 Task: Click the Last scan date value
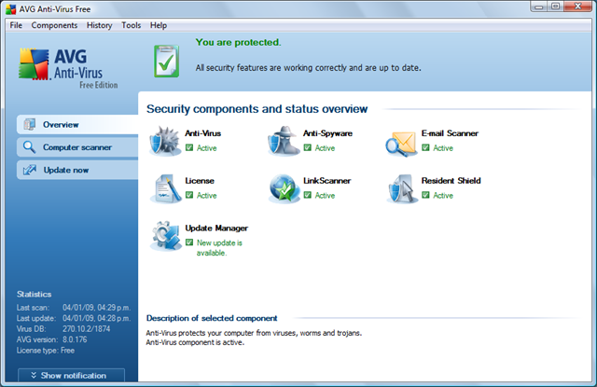(x=96, y=308)
